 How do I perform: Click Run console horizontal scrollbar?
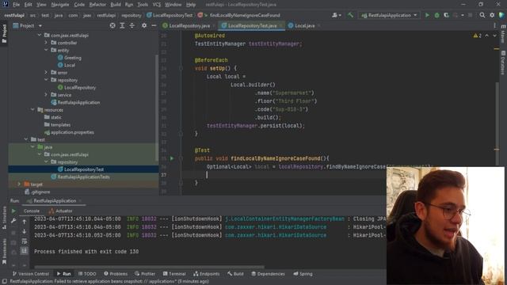pyautogui.click(x=150, y=268)
